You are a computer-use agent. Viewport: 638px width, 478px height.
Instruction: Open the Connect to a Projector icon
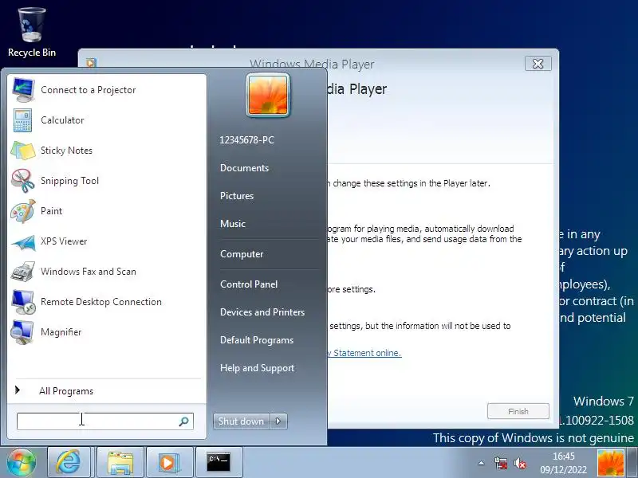(23, 90)
